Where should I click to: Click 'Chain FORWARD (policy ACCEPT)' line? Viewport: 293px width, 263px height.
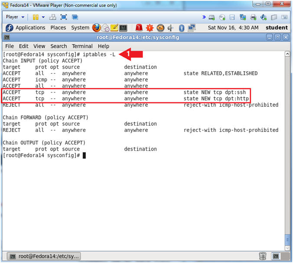point(46,118)
